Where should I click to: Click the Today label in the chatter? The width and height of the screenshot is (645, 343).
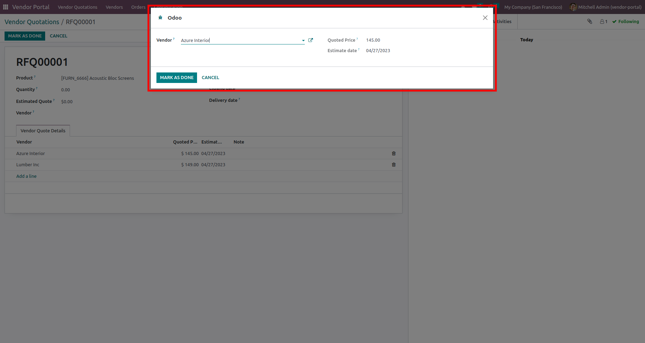pos(526,40)
